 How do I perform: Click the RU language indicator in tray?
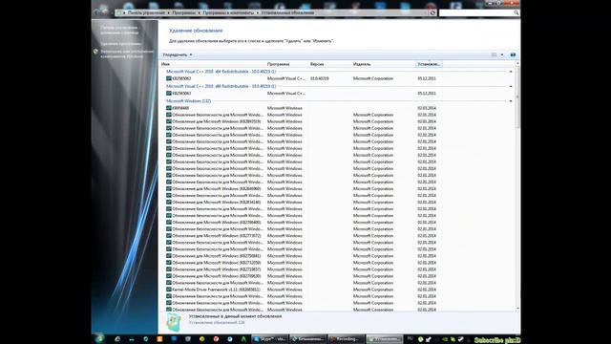(x=410, y=339)
